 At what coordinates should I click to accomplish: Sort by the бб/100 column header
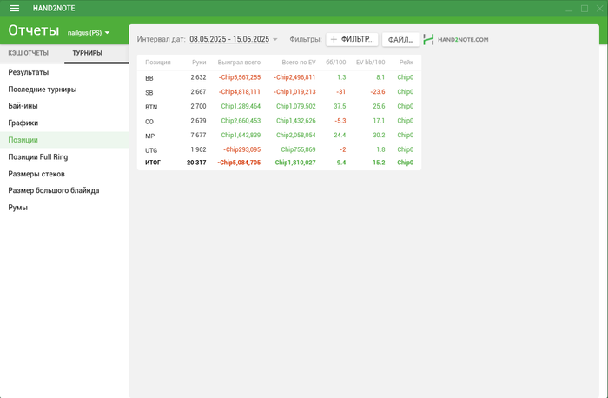click(x=336, y=63)
